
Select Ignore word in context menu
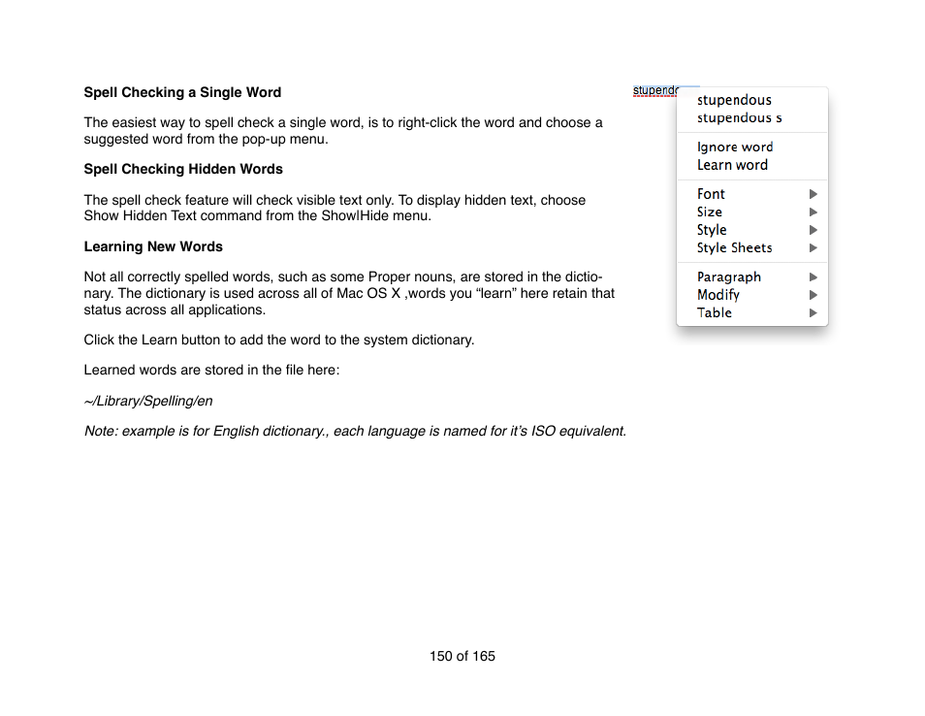(x=752, y=146)
